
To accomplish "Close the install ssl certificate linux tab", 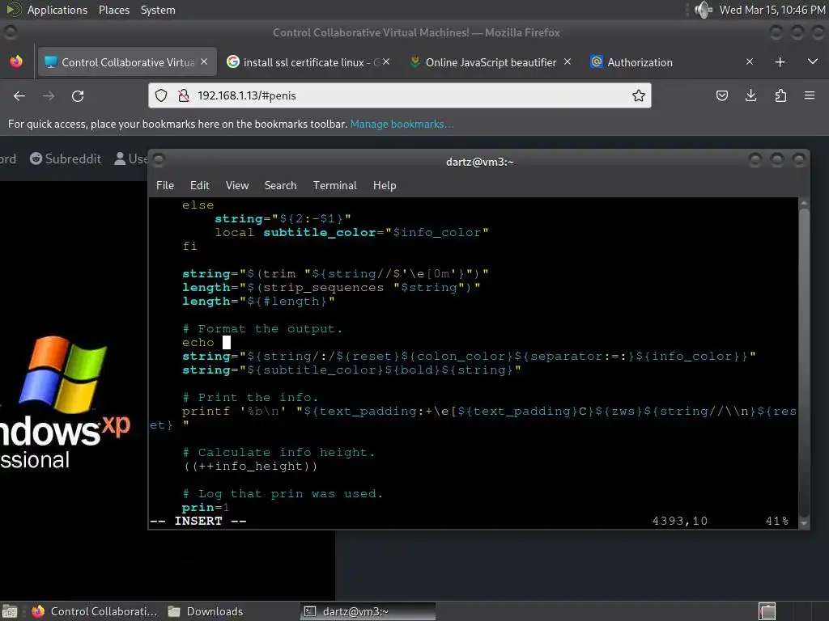I will 386,61.
